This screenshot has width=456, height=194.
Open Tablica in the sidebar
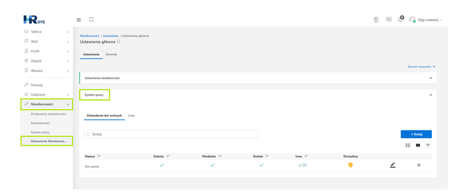[x=36, y=31]
